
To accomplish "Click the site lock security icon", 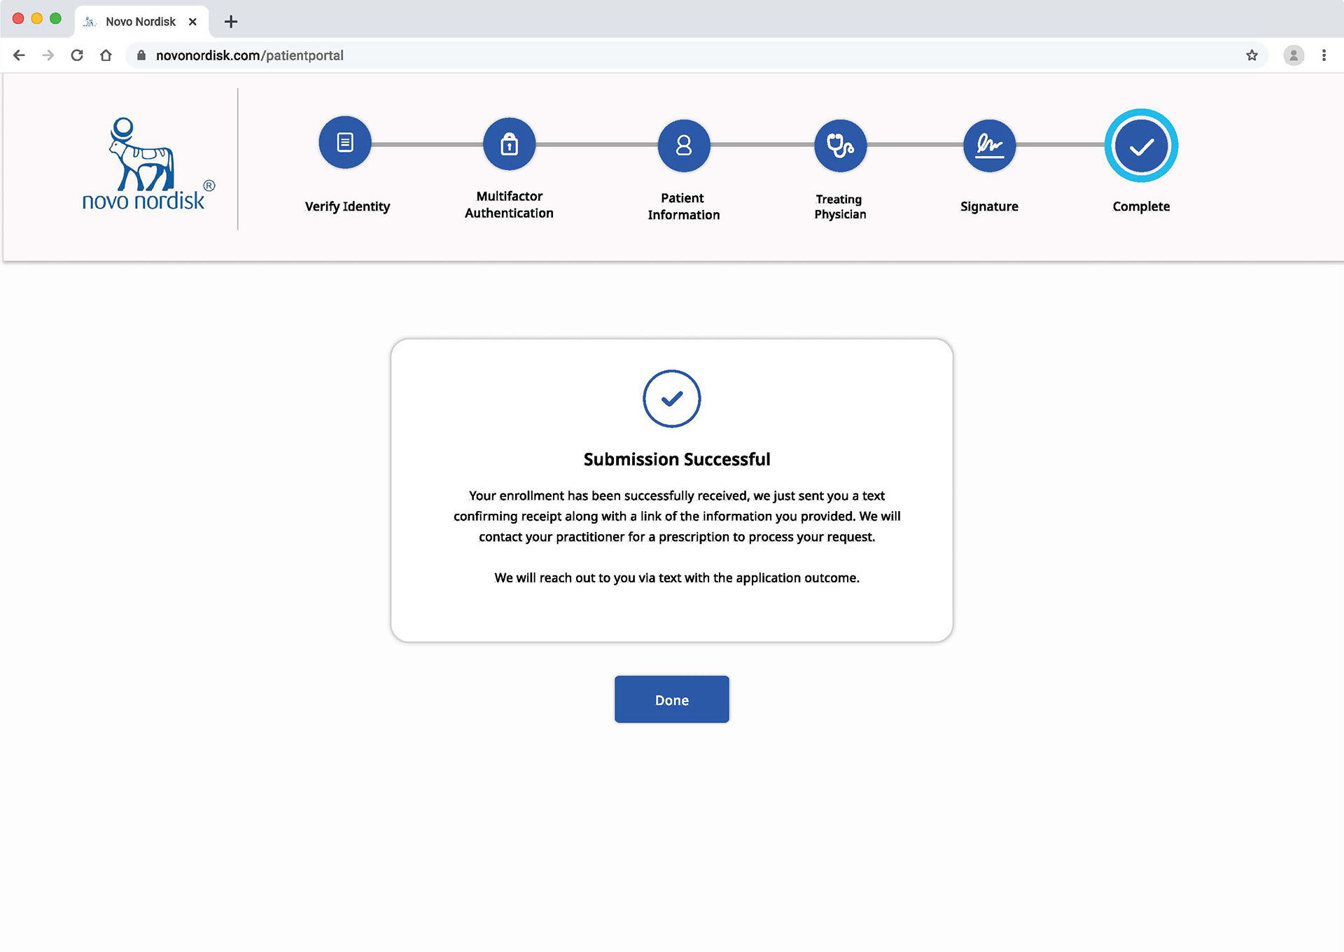I will point(141,55).
